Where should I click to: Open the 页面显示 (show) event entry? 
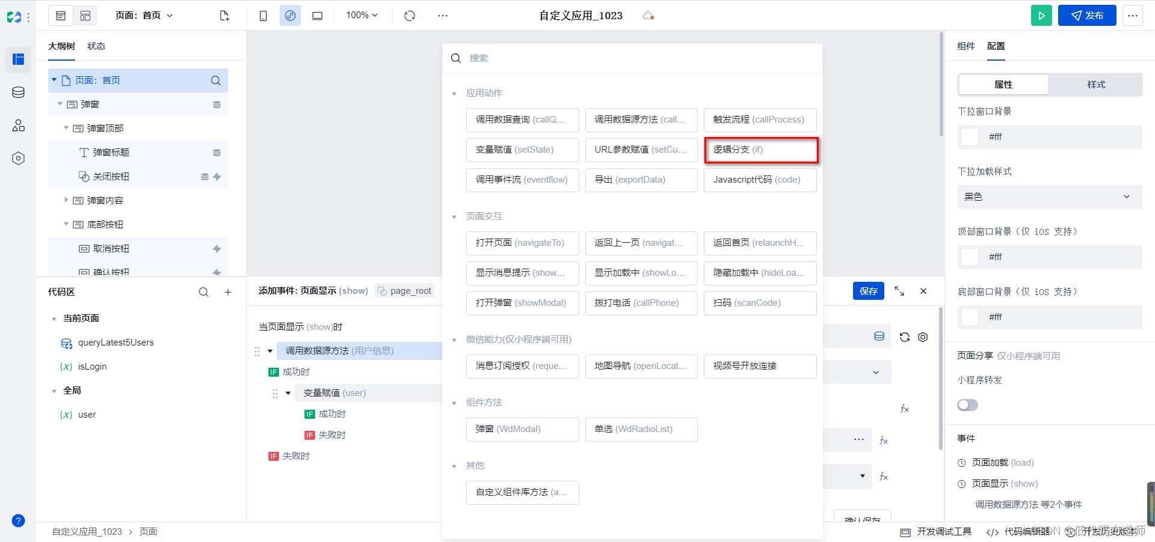click(x=1005, y=484)
